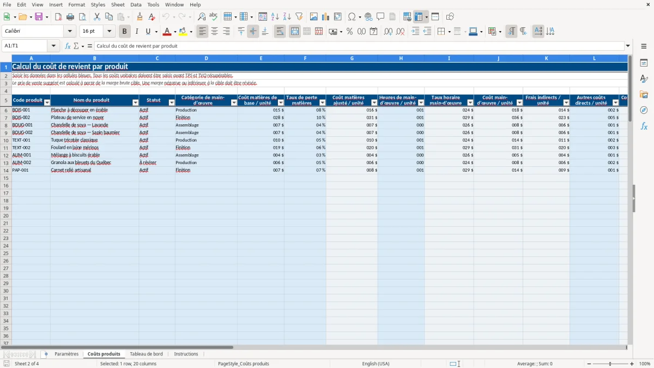Expand the formula bar
654x368 pixels.
coord(628,46)
